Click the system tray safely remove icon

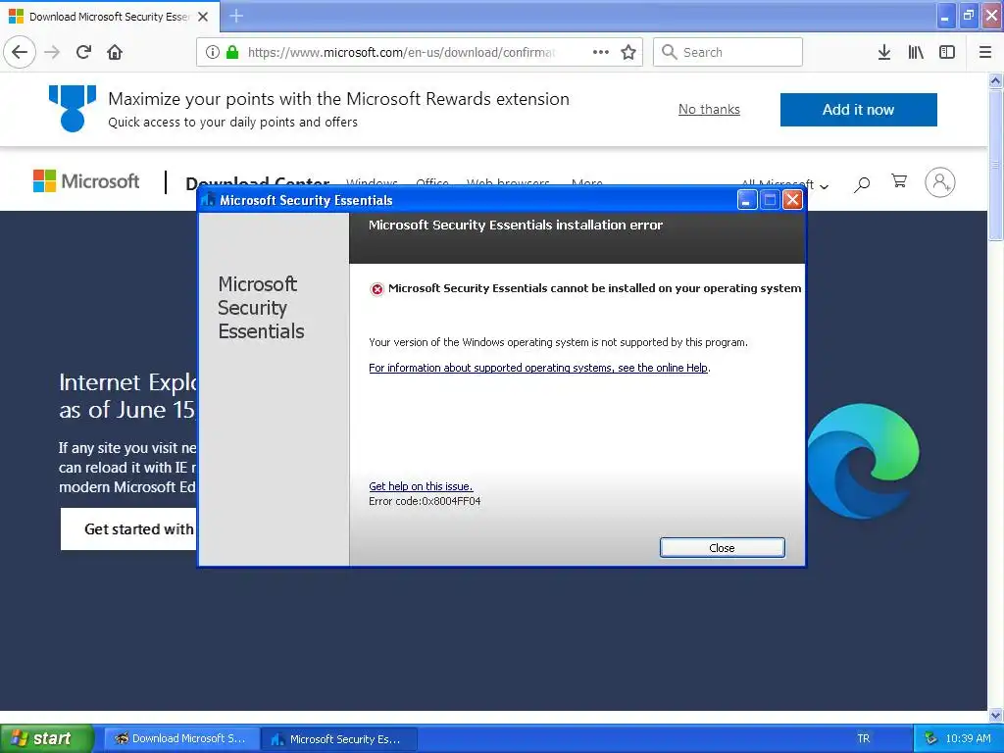pyautogui.click(x=930, y=738)
